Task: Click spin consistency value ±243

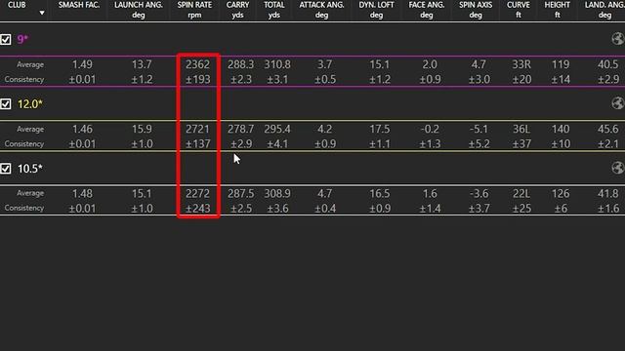Action: pos(197,208)
